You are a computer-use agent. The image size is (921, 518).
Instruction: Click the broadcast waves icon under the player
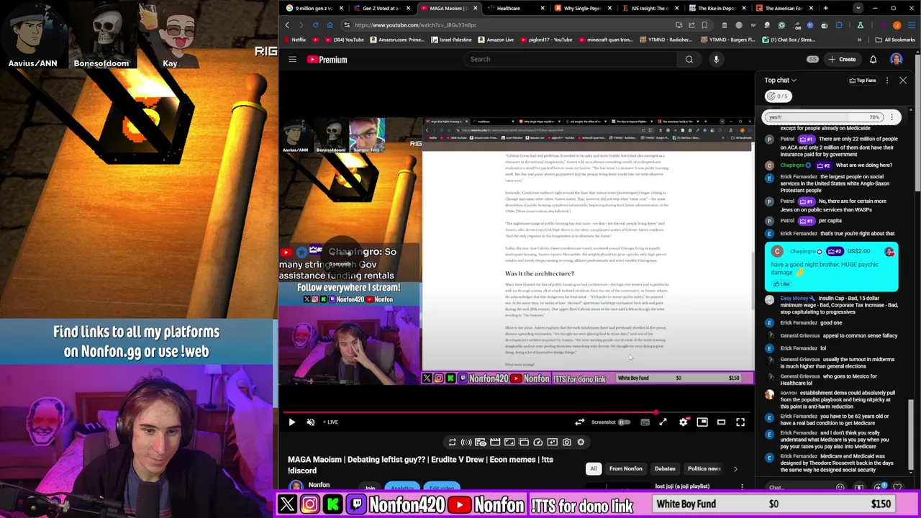click(466, 442)
